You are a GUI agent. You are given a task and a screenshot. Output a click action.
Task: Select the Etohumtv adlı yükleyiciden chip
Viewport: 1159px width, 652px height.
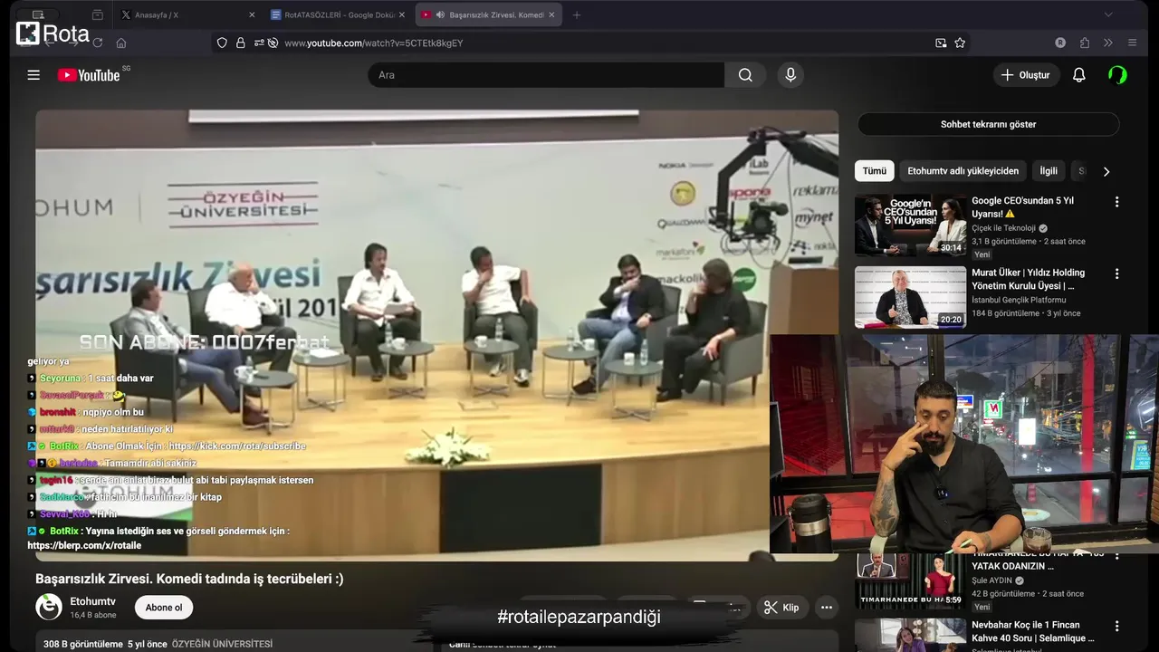[x=963, y=171]
